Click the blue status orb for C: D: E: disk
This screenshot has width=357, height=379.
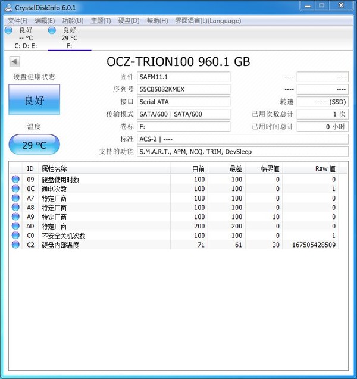[8, 30]
